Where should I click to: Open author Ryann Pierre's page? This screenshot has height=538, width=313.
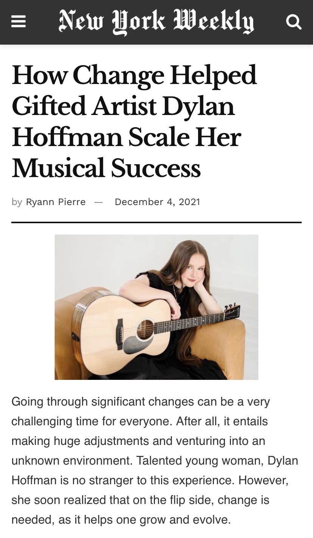[56, 202]
